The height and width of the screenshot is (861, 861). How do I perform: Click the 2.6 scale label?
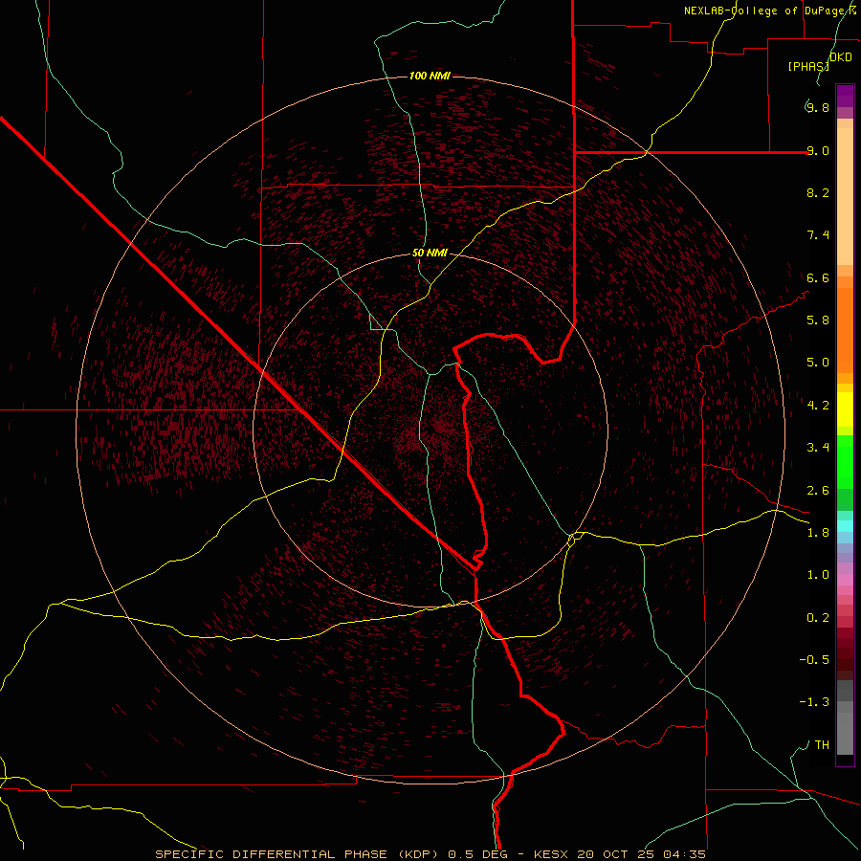tap(818, 491)
